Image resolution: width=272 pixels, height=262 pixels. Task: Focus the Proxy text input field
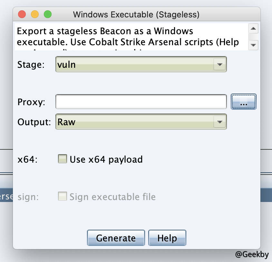[x=141, y=102]
